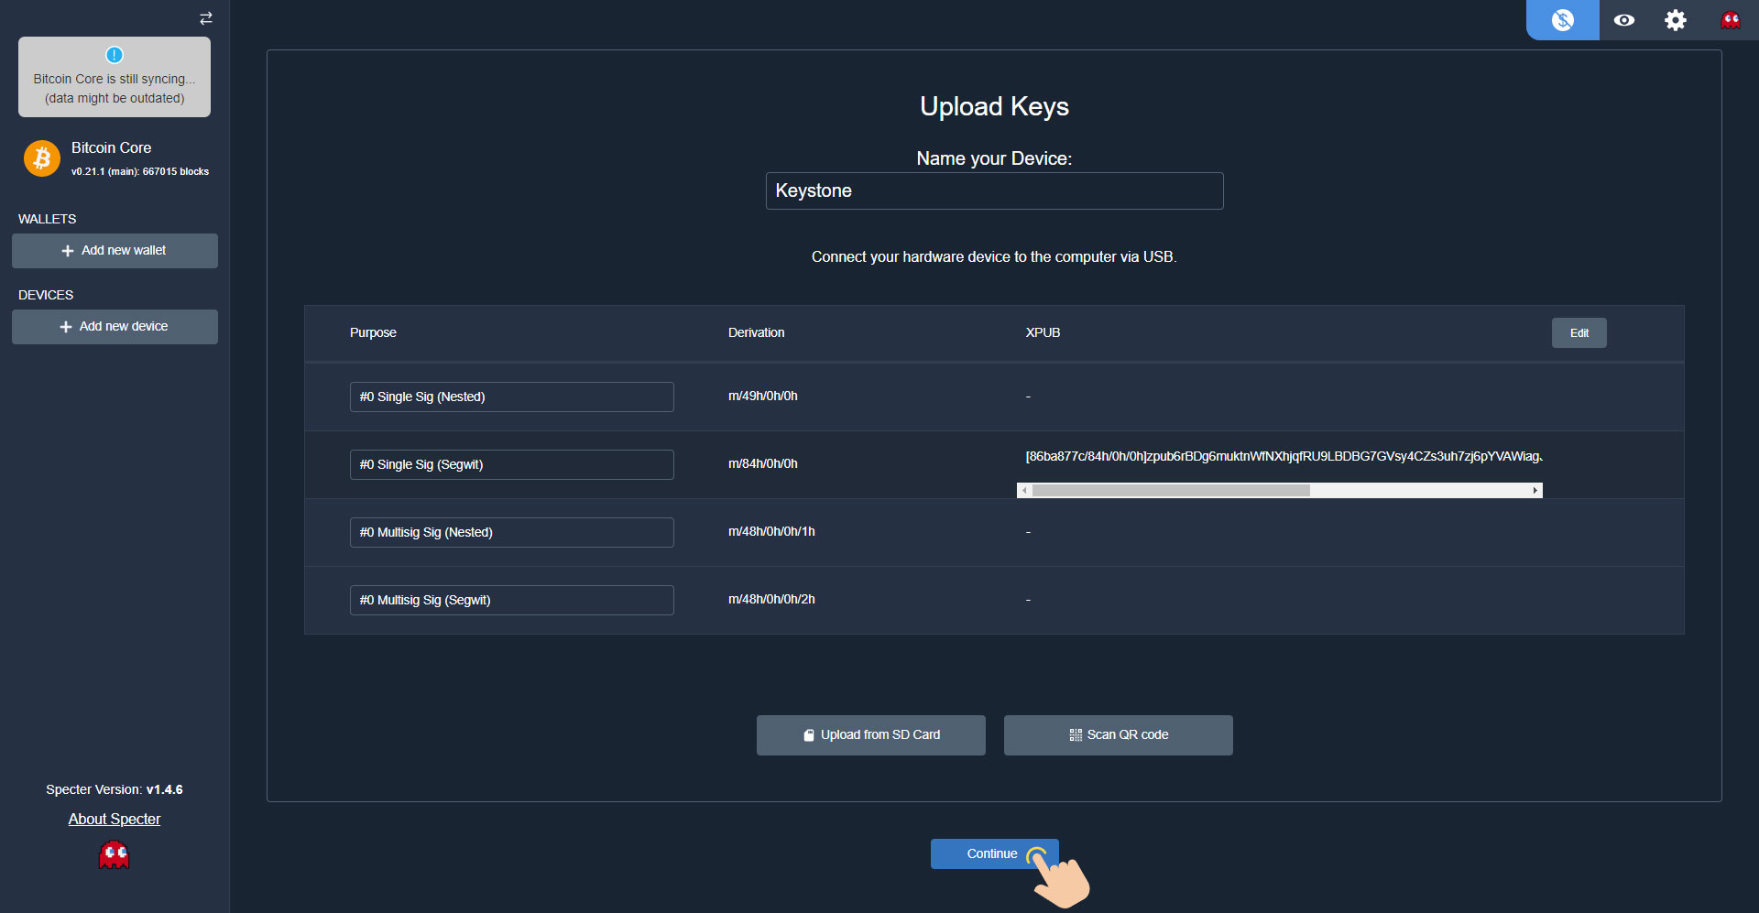Click the orange Bitcoin Core logo
This screenshot has width=1759, height=913.
[x=41, y=158]
